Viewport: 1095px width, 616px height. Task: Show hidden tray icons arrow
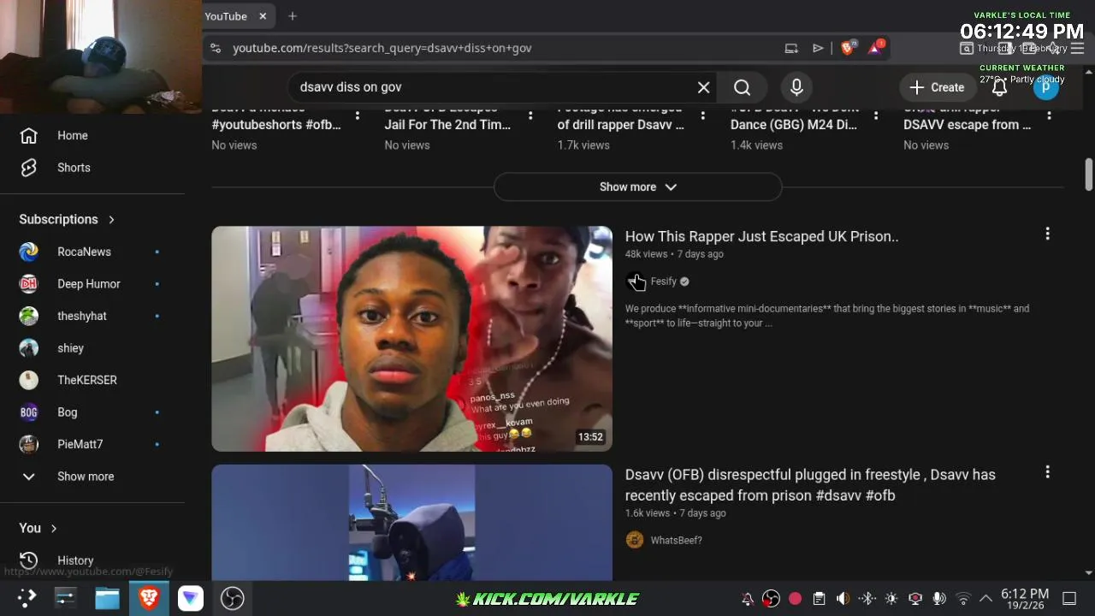coord(985,599)
